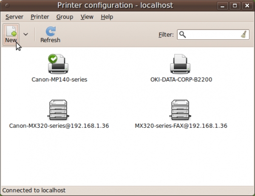
Task: Select MX320-series-FAX@192.168.1.36 network printer icon
Action: 180,110
